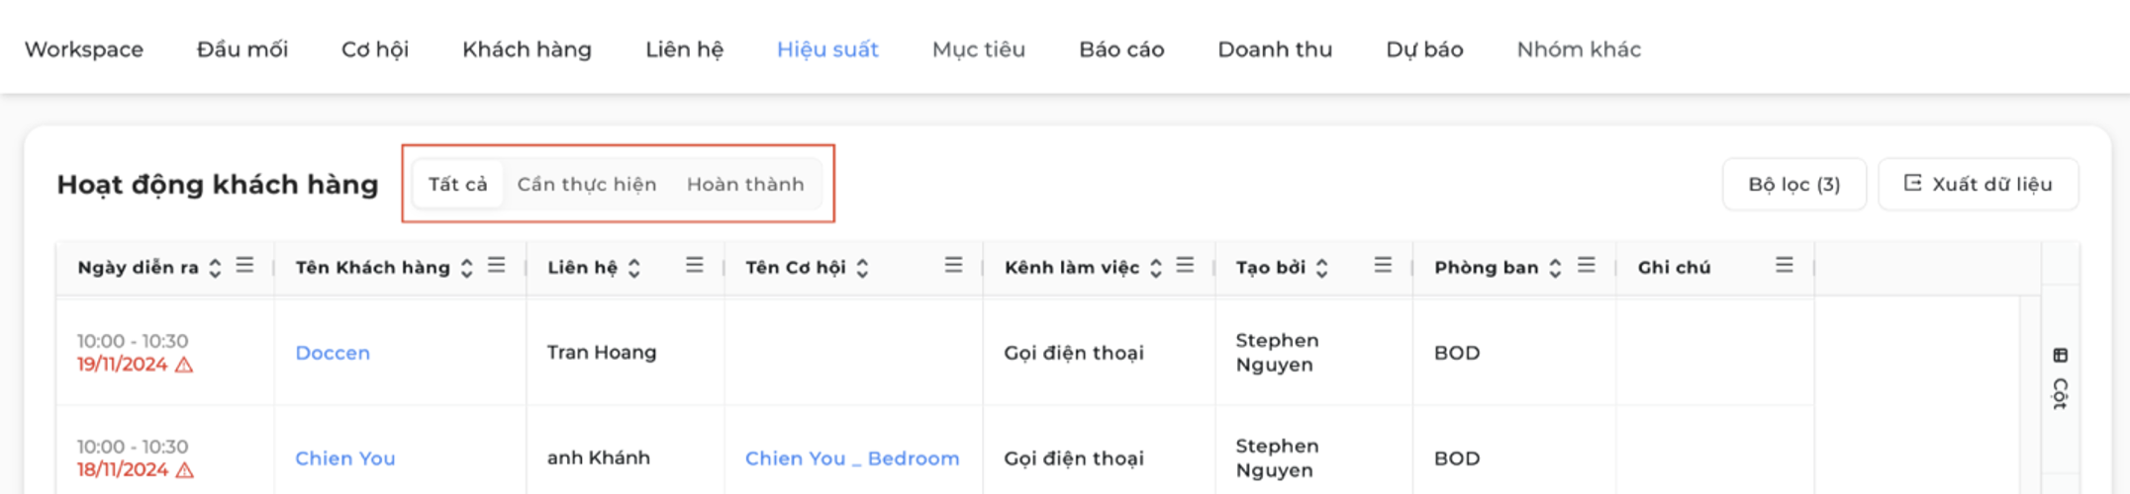Go to Báo cáo
Image resolution: width=2130 pixels, height=494 pixels.
point(1121,49)
